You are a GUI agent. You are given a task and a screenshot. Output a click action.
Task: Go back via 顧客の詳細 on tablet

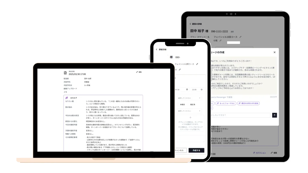pyautogui.click(x=190, y=24)
